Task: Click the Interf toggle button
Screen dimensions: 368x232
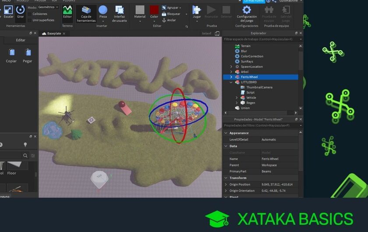Action: pyautogui.click(x=206, y=33)
